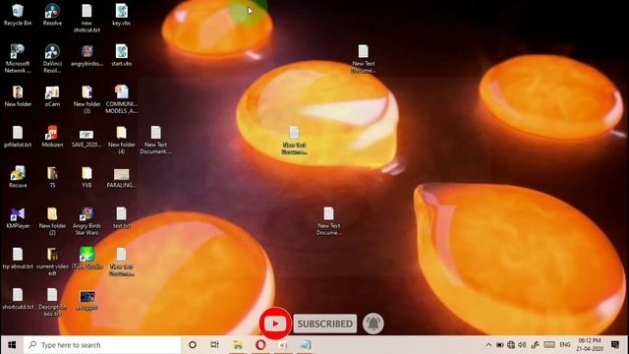
Task: Select the TS folder
Action: [52, 177]
